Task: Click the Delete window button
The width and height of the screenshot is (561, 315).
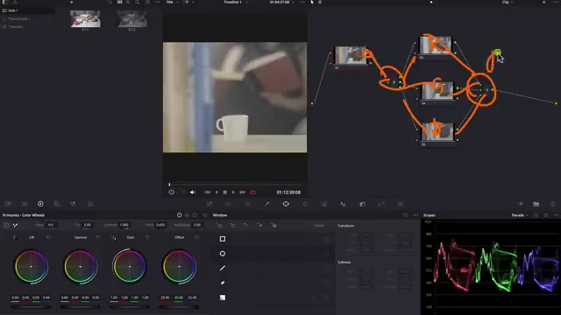Action: 319,226
